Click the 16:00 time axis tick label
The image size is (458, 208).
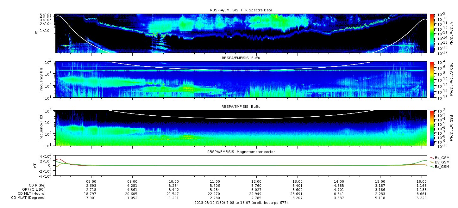point(421,182)
